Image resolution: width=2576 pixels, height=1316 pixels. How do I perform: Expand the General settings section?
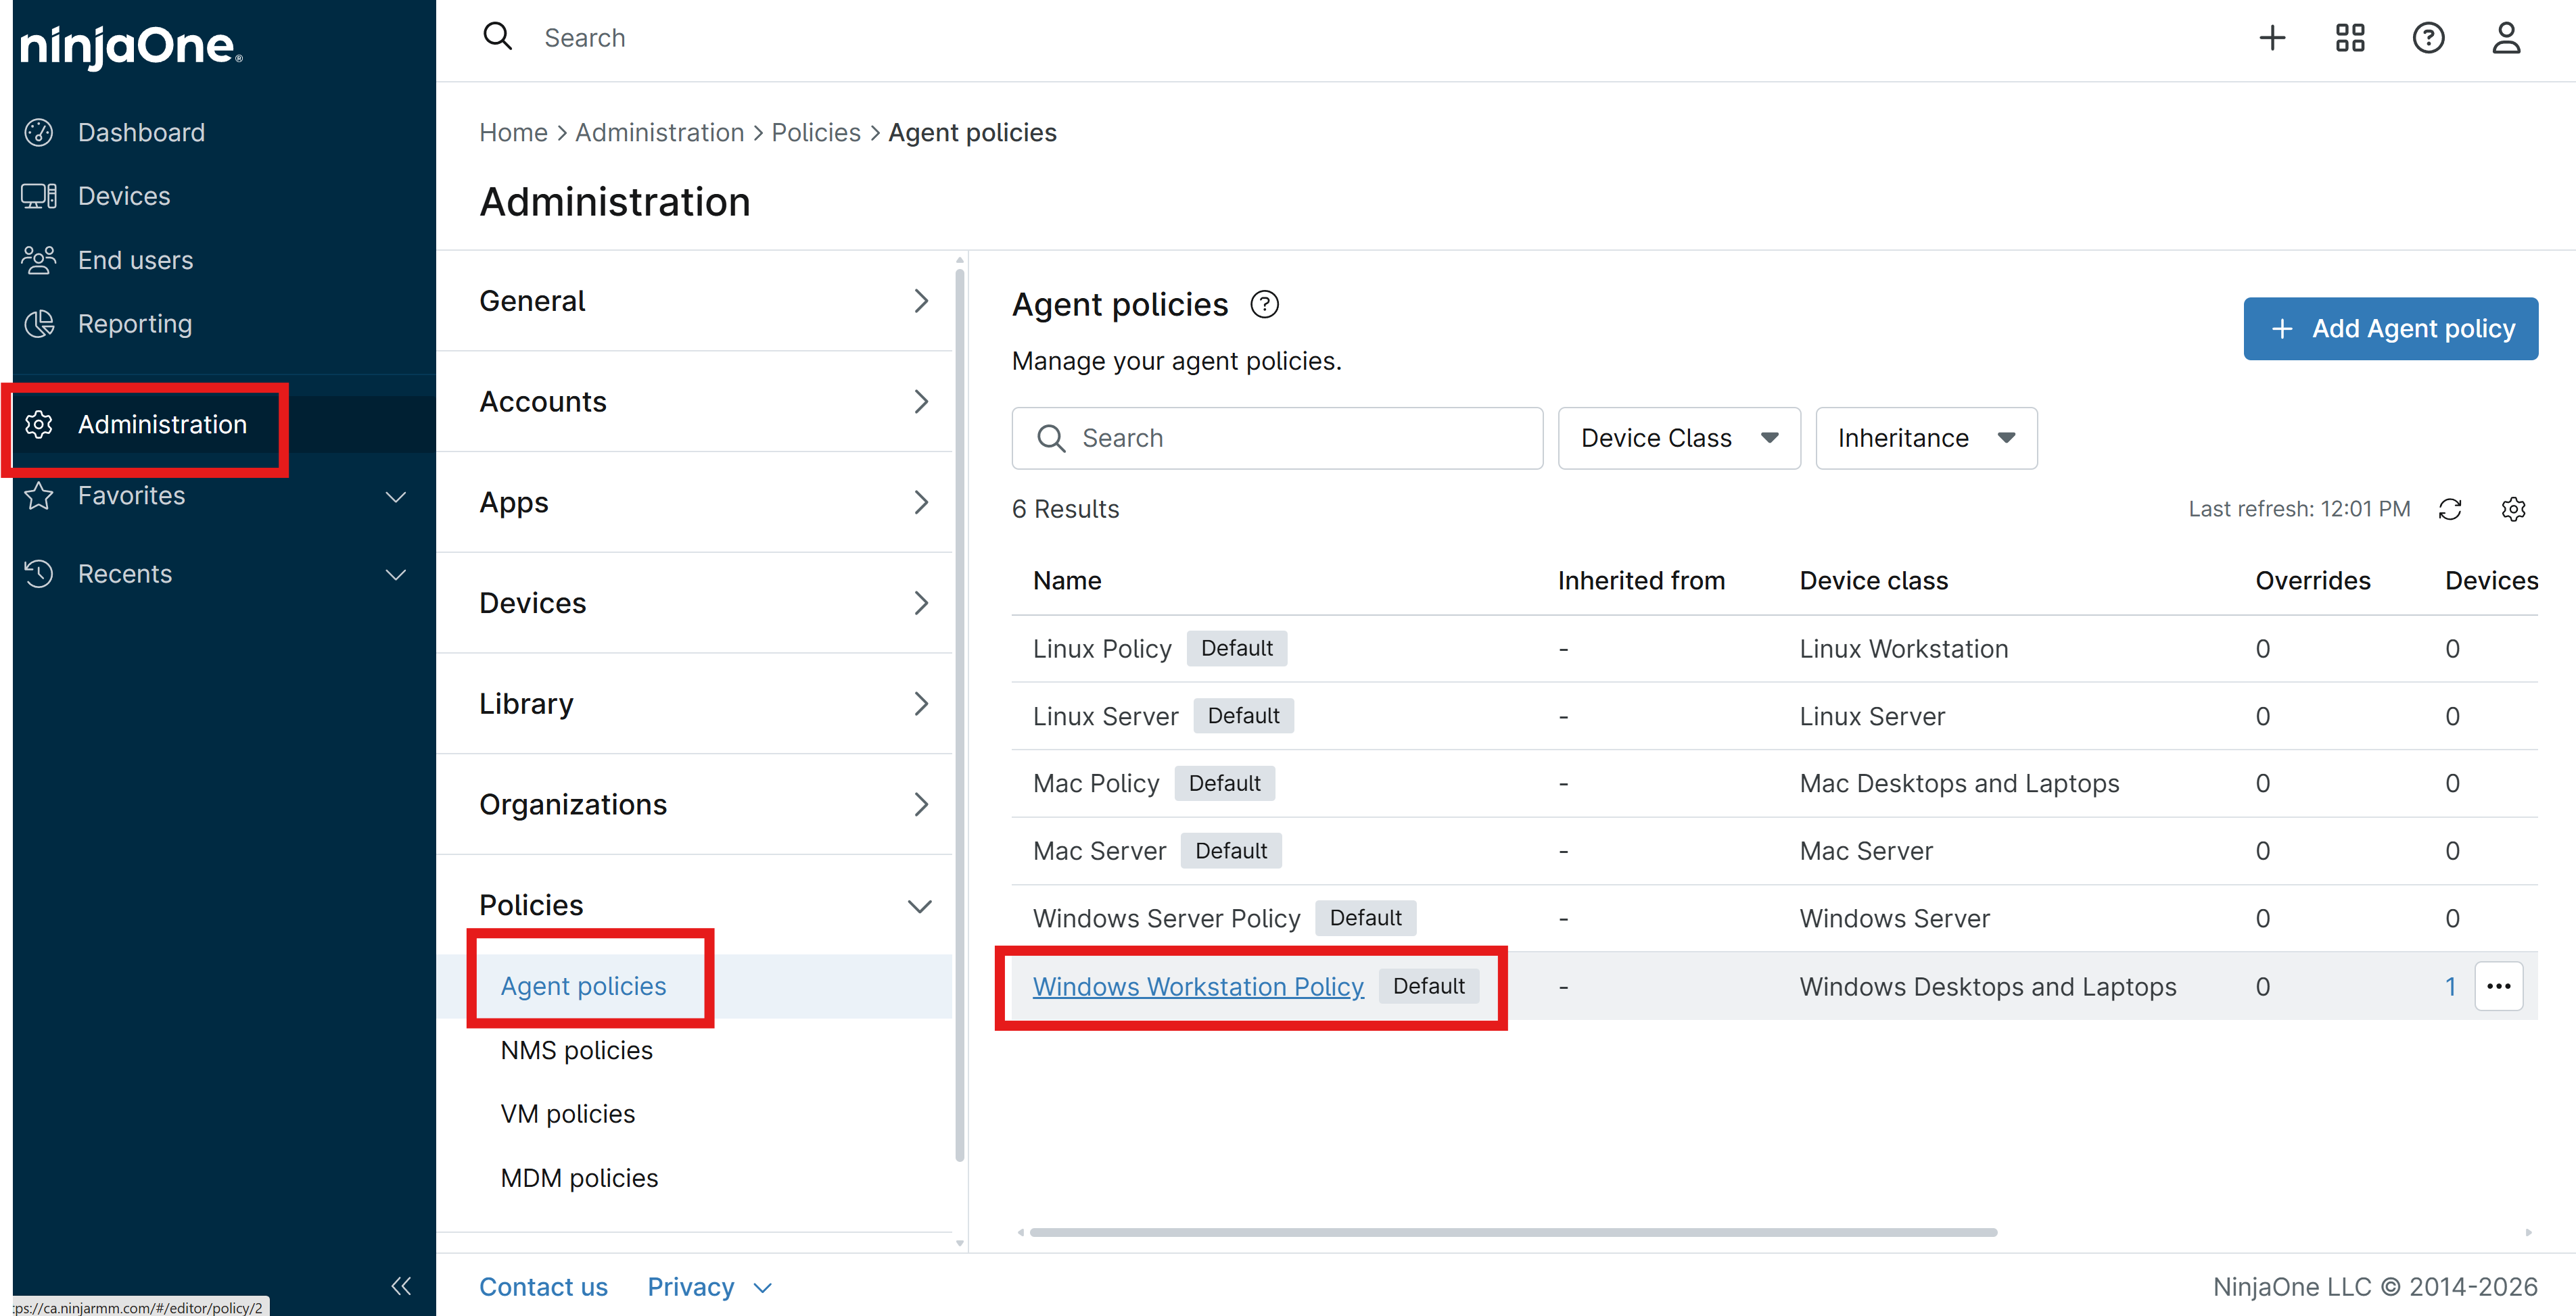(694, 301)
